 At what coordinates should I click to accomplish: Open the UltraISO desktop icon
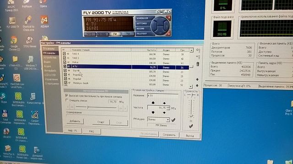tap(6, 133)
